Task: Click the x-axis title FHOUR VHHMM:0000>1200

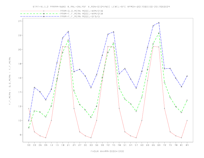Action: tap(107, 151)
